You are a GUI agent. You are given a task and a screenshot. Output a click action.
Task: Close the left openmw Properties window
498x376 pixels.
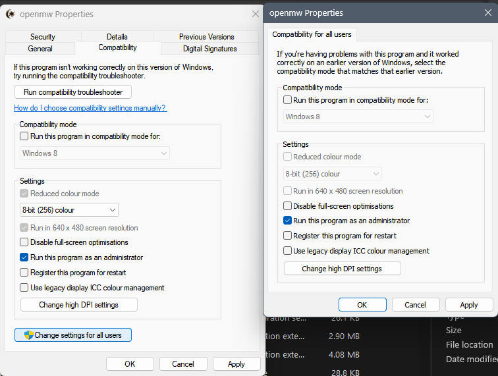coord(256,14)
